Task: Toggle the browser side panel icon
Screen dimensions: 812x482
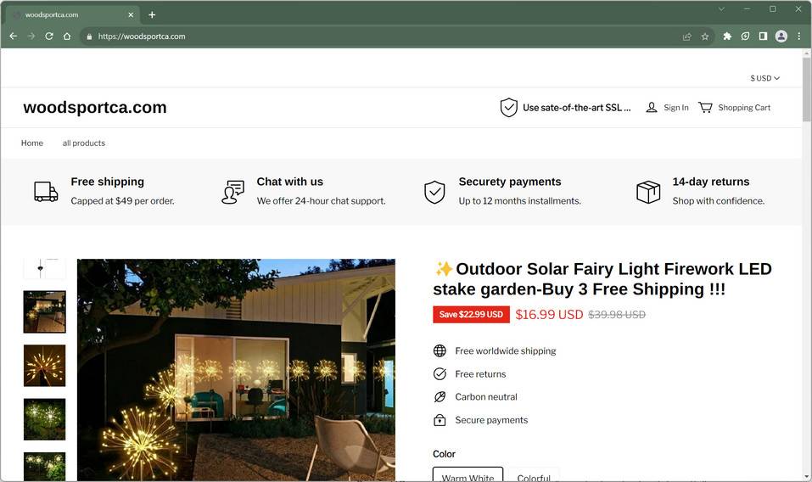Action: tap(763, 36)
